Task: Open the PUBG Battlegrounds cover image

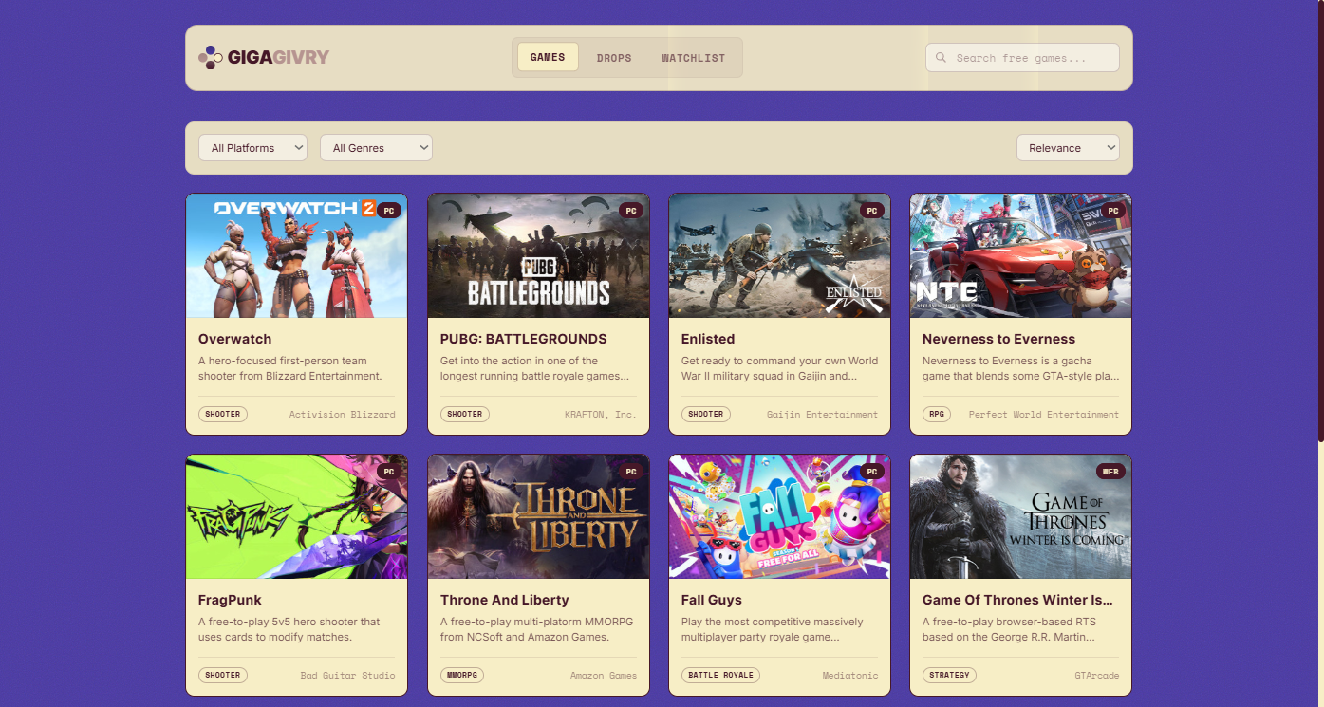Action: (538, 256)
